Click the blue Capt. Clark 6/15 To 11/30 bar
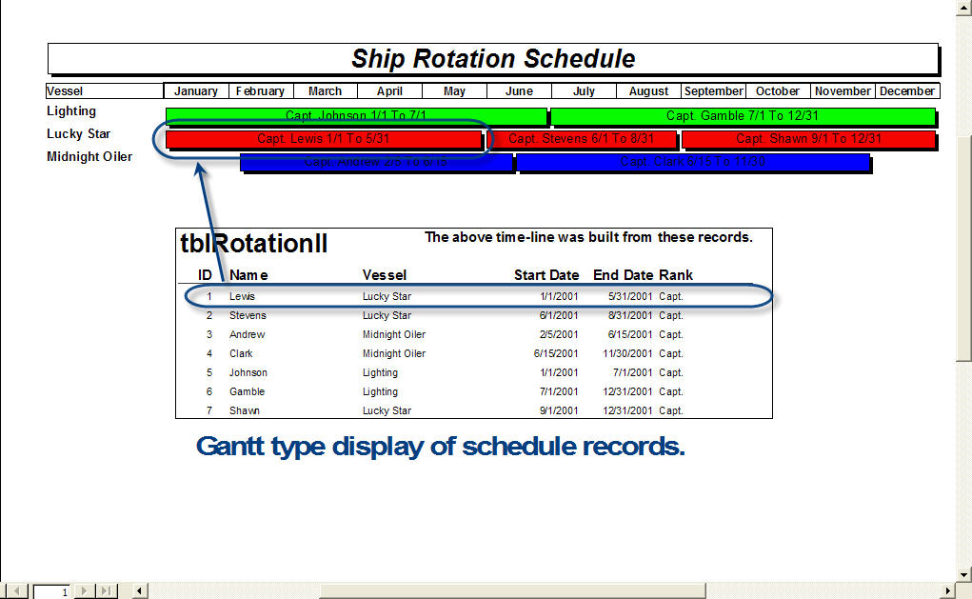This screenshot has width=972, height=599. pyautogui.click(x=692, y=162)
